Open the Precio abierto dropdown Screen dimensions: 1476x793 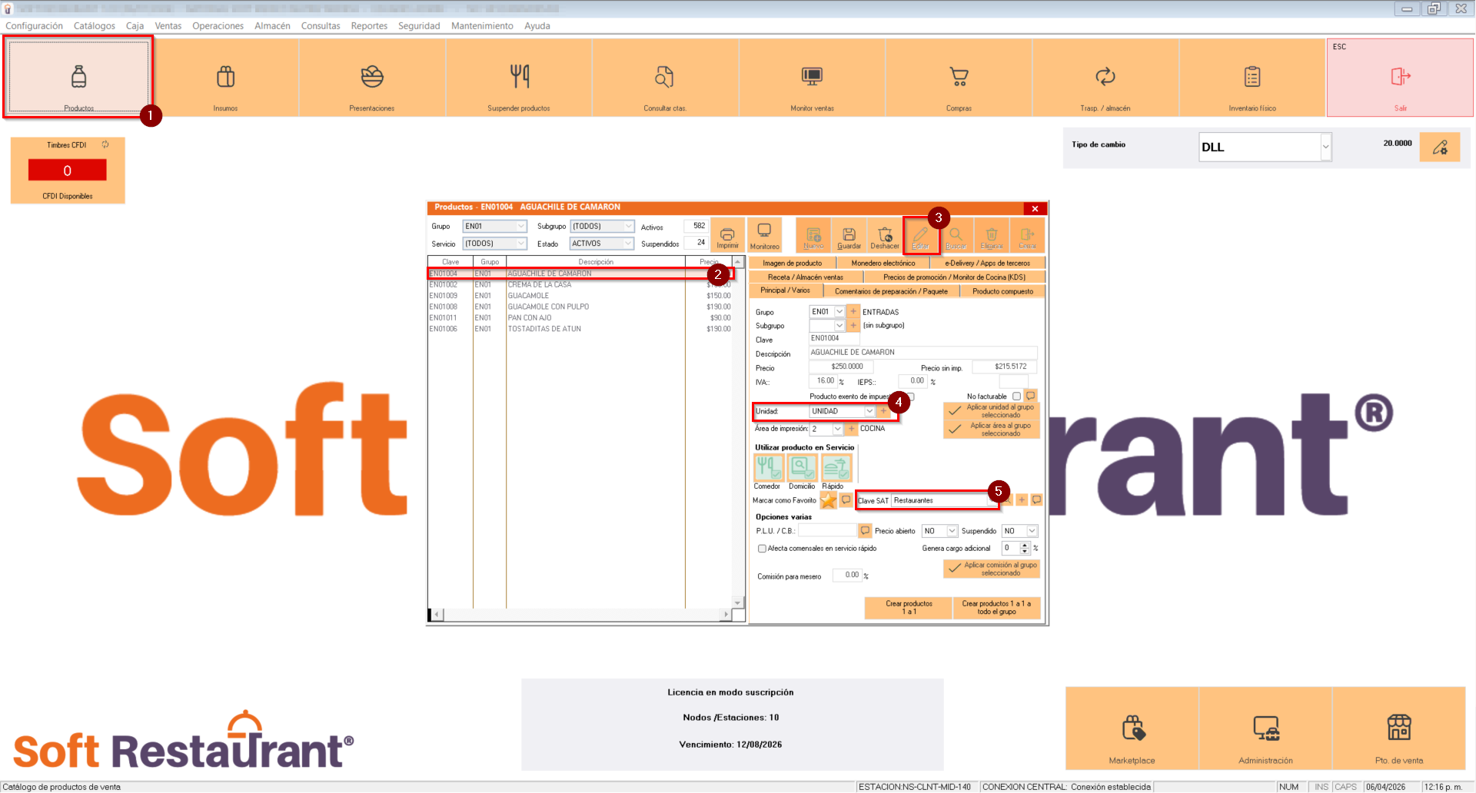coord(952,531)
